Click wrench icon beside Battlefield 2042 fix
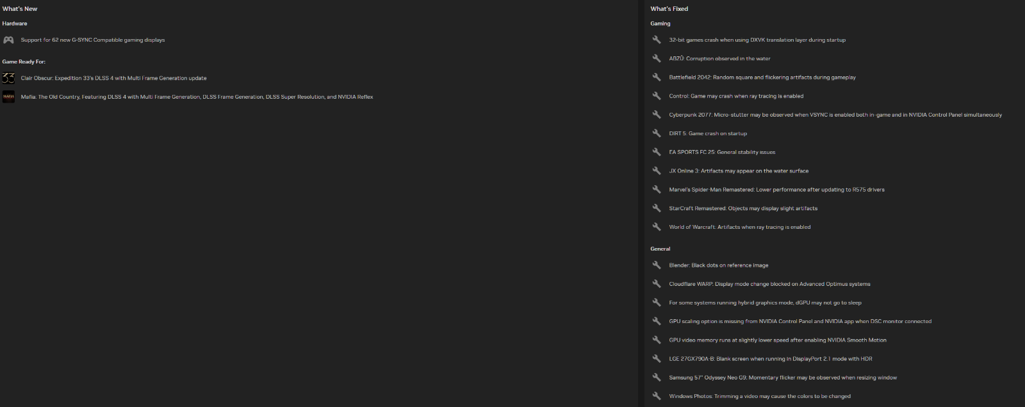This screenshot has height=407, width=1025. 657,77
